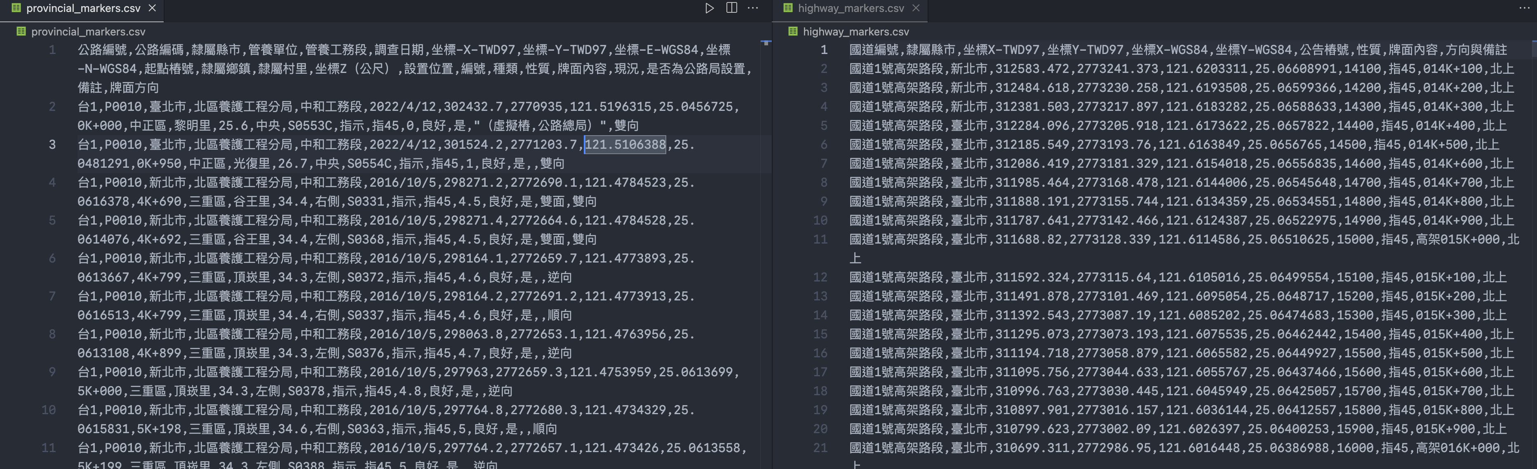The width and height of the screenshot is (1537, 469).
Task: Click file icon in provincial_markers.csv breadcrumb
Action: point(21,32)
